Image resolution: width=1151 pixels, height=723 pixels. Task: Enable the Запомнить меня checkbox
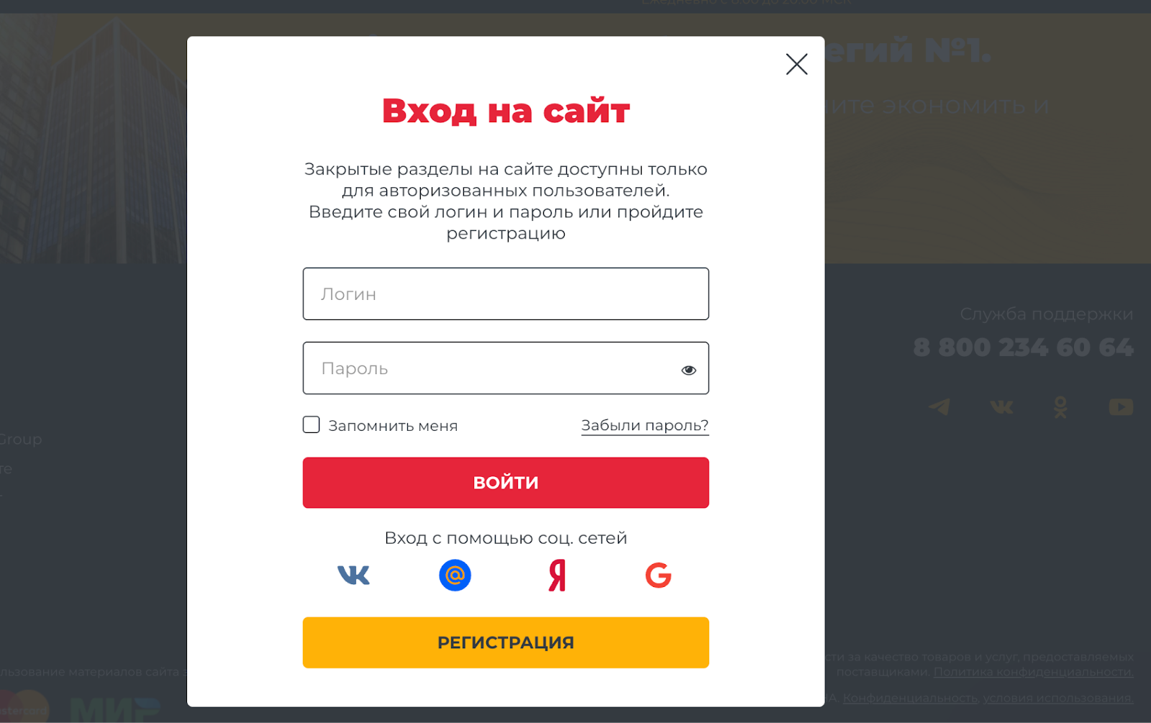pyautogui.click(x=311, y=424)
